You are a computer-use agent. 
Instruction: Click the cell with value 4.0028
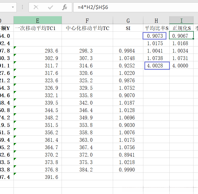pos(156,66)
